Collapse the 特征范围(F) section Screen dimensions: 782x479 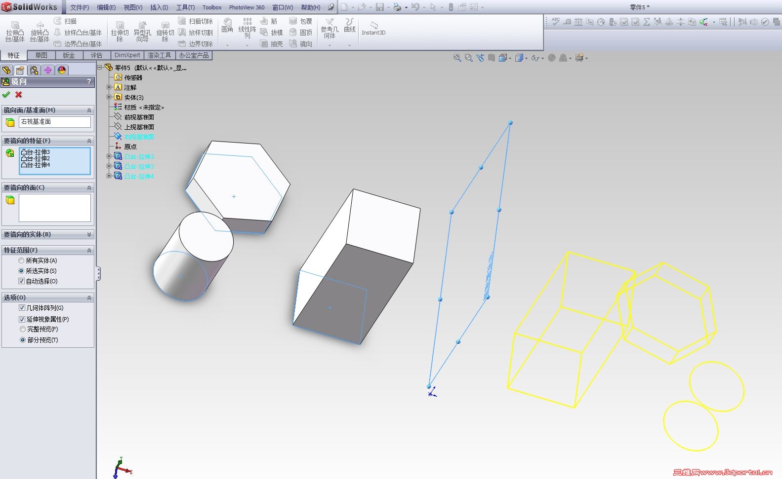point(89,250)
